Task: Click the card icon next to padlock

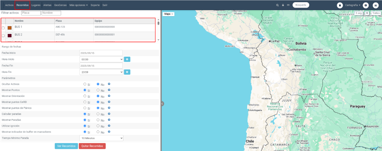Action: (x=288, y=5)
